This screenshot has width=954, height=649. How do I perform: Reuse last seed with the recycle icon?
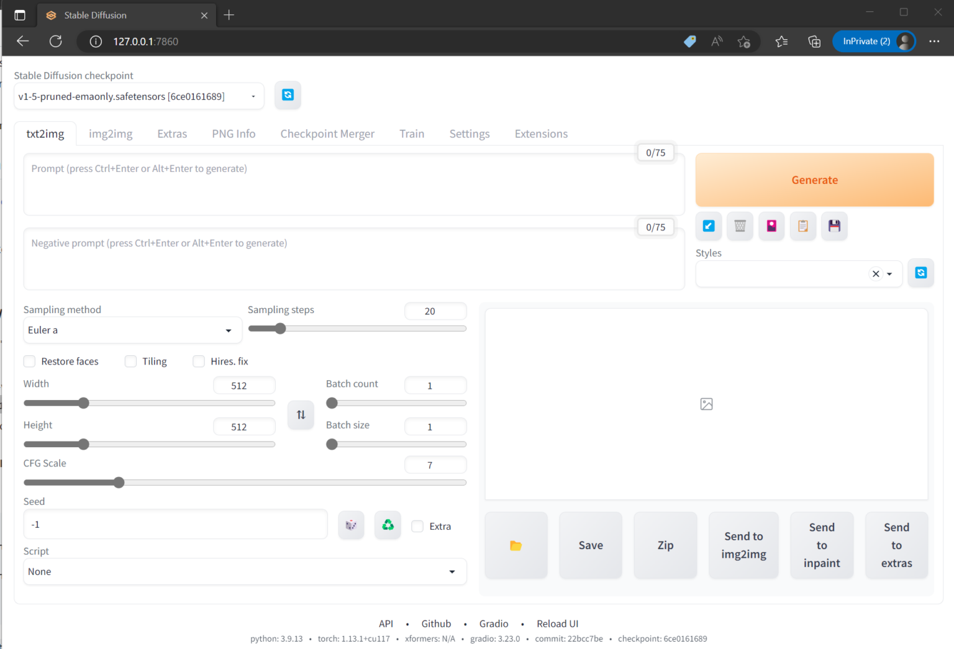click(388, 525)
